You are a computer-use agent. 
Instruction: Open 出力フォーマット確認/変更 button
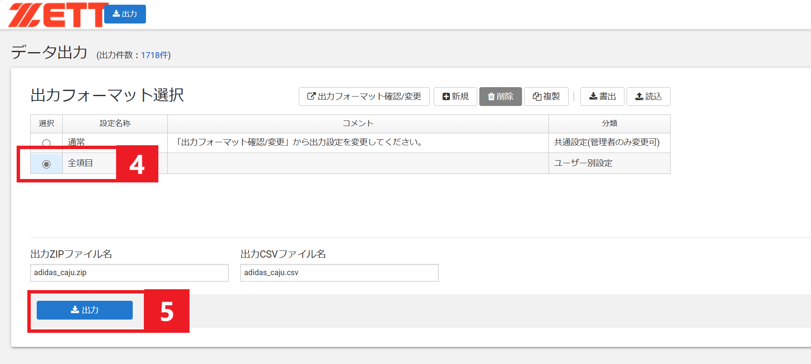pyautogui.click(x=364, y=97)
